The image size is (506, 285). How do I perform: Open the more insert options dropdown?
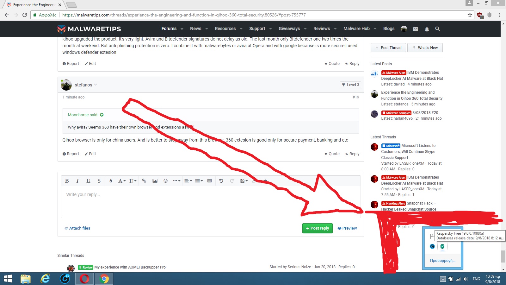(177, 181)
